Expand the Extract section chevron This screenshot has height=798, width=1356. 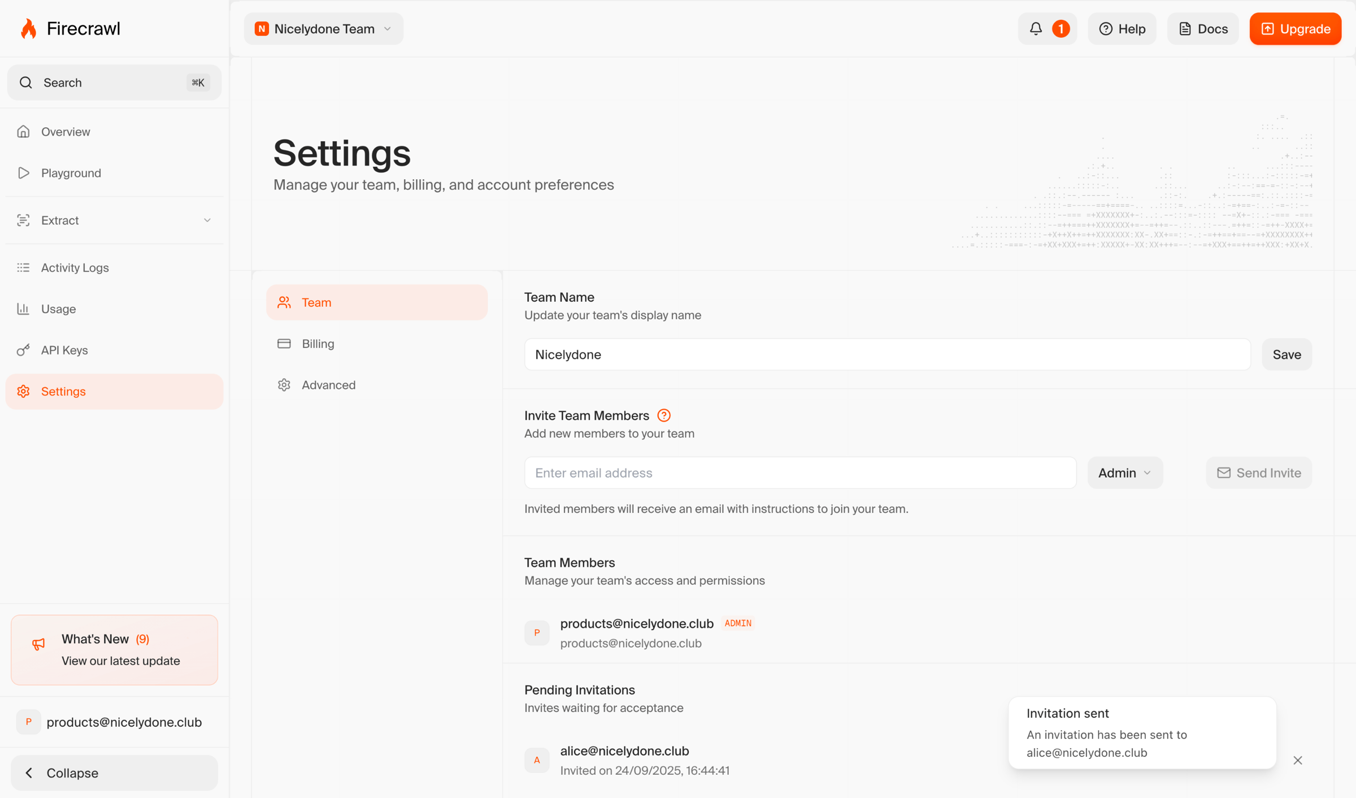click(207, 220)
